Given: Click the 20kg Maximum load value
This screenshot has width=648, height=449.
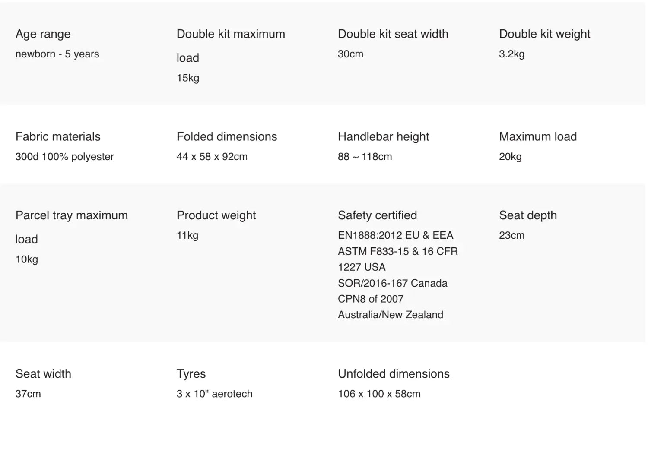Looking at the screenshot, I should (510, 157).
